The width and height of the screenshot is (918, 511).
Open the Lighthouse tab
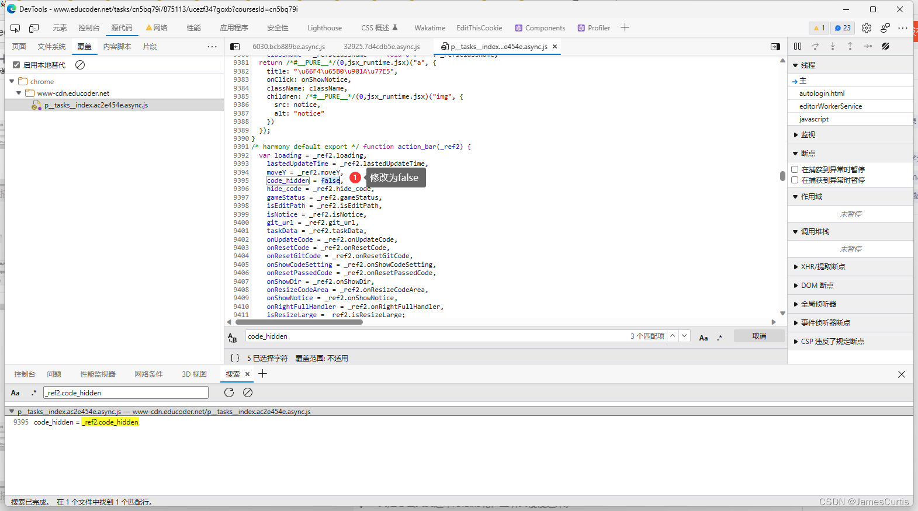pyautogui.click(x=324, y=28)
